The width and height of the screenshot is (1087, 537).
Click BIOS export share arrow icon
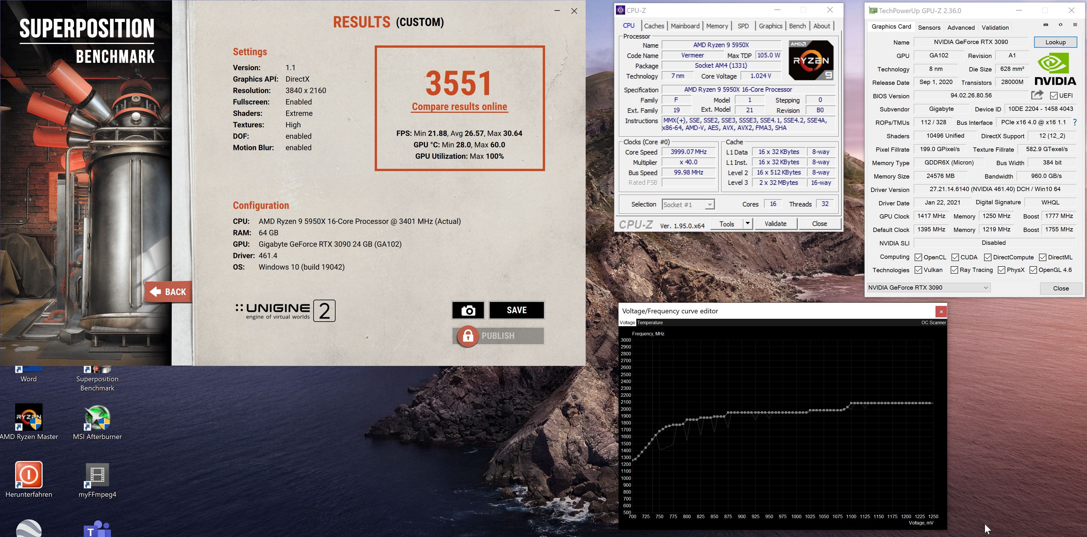tap(1037, 95)
